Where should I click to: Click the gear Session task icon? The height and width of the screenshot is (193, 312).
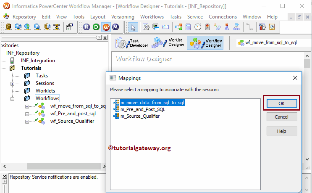(x=146, y=26)
